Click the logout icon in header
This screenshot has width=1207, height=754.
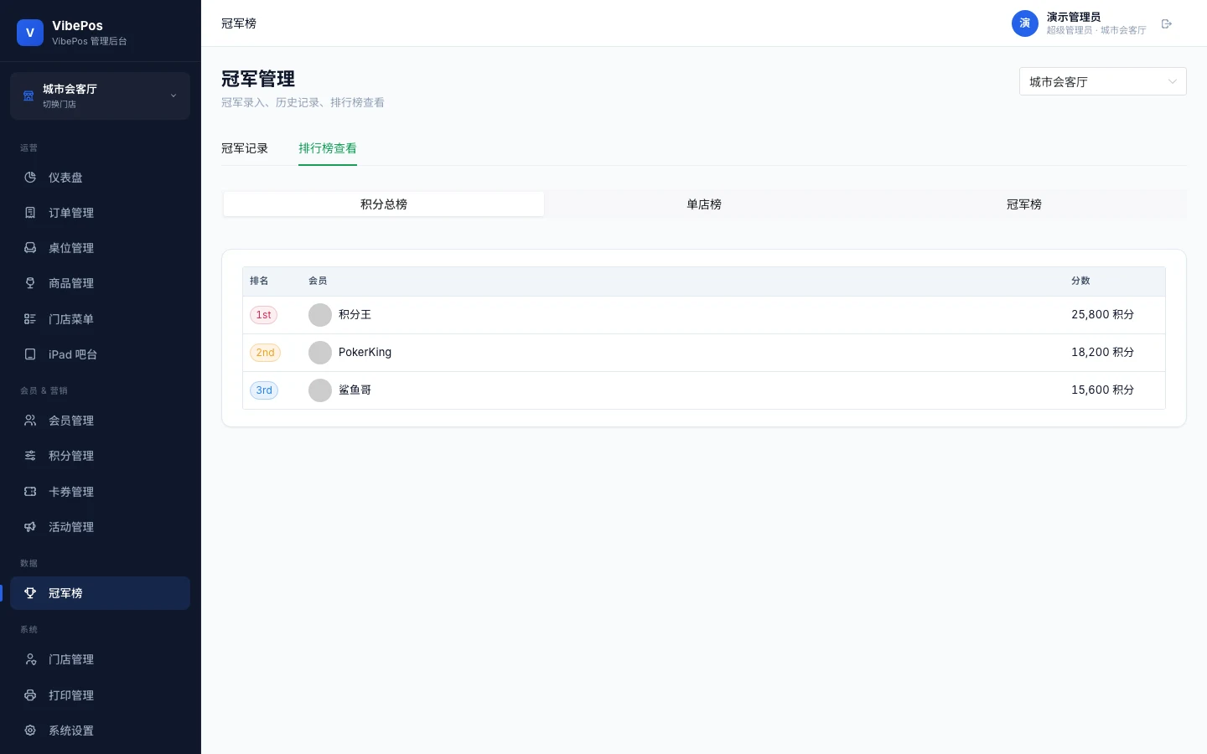[x=1167, y=23]
